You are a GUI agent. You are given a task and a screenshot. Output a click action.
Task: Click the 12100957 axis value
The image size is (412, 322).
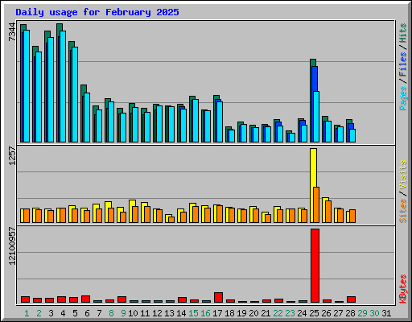12,246
